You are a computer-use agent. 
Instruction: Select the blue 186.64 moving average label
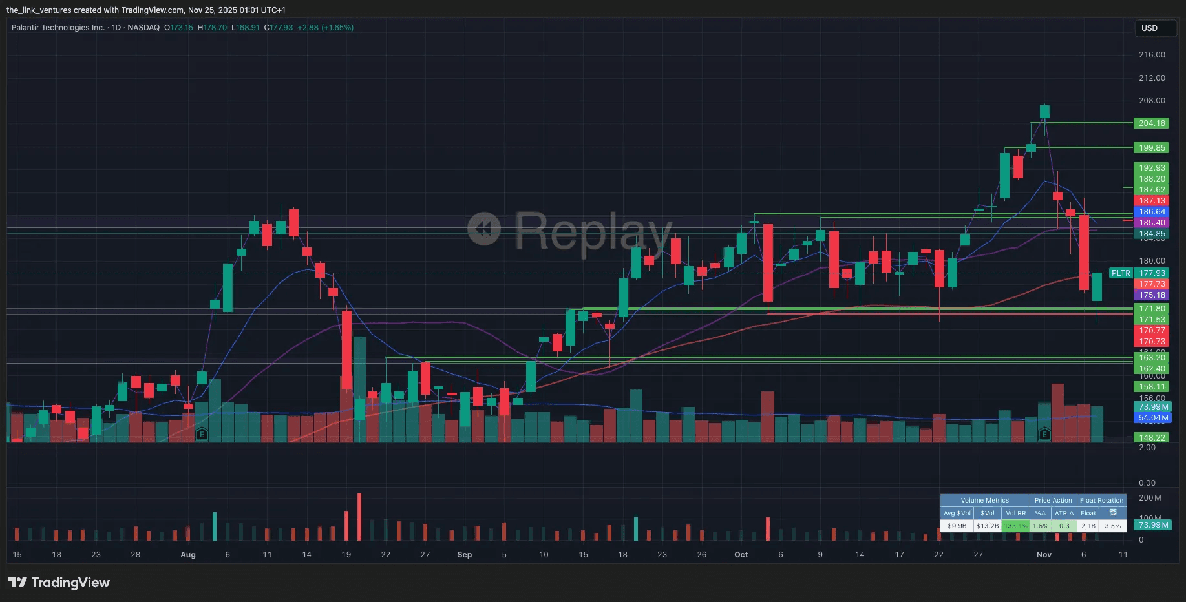(1152, 212)
